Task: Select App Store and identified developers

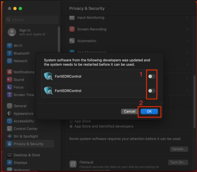Action: click(x=71, y=126)
